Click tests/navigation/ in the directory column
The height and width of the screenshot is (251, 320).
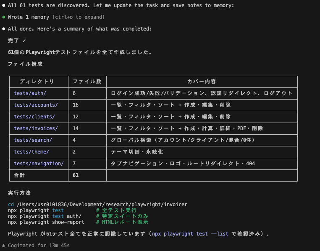point(39,164)
